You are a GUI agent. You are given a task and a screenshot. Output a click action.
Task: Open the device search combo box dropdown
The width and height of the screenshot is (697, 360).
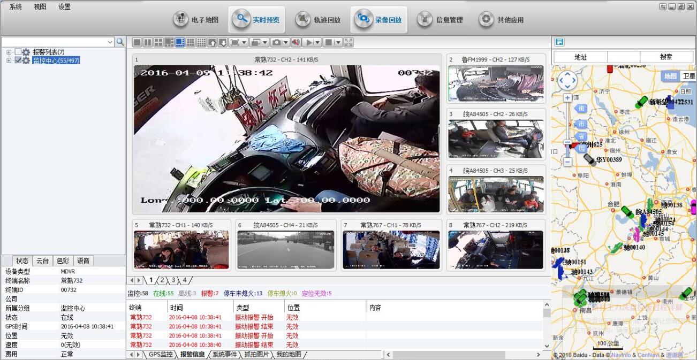pos(110,42)
